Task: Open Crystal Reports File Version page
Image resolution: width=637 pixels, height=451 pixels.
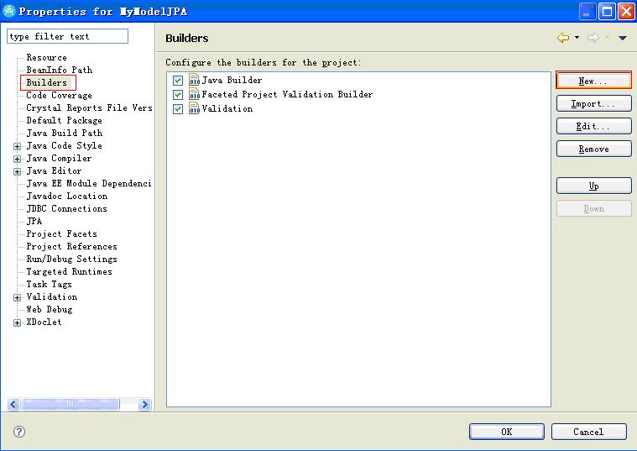Action: 89,108
